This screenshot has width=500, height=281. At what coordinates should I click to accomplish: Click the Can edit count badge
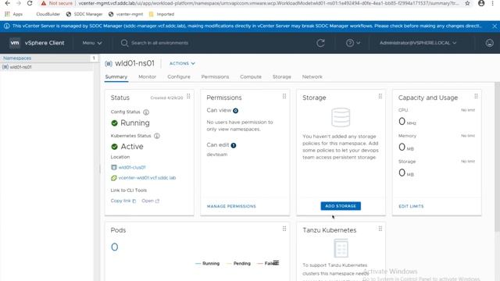[x=234, y=145]
